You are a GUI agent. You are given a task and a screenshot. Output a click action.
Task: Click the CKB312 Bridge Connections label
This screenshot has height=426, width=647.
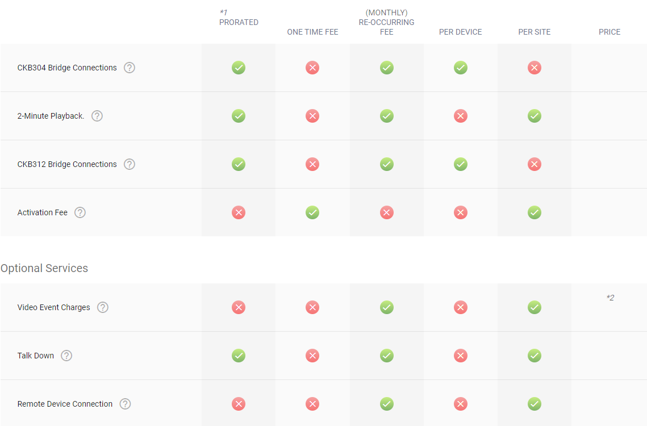[x=67, y=164]
